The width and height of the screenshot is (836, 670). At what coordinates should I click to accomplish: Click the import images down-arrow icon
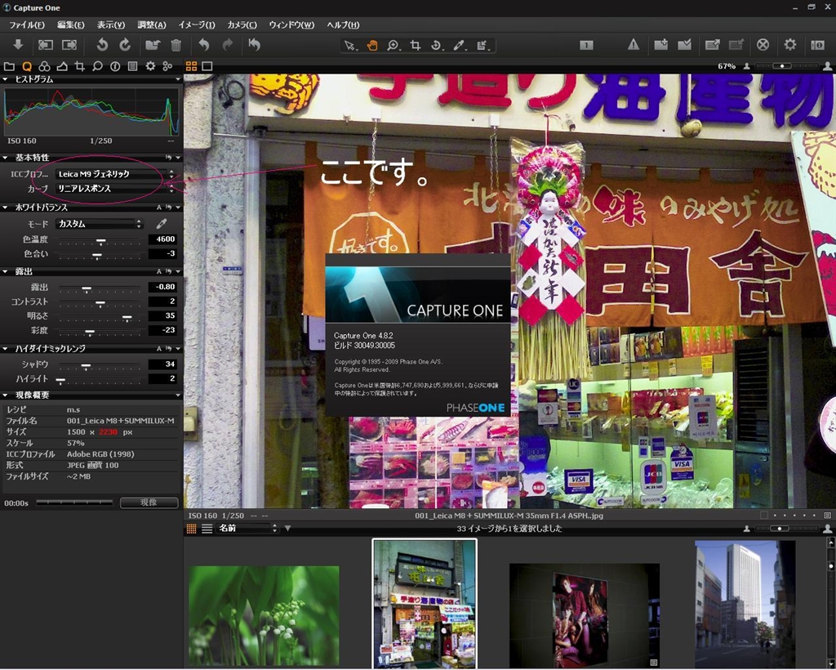18,45
